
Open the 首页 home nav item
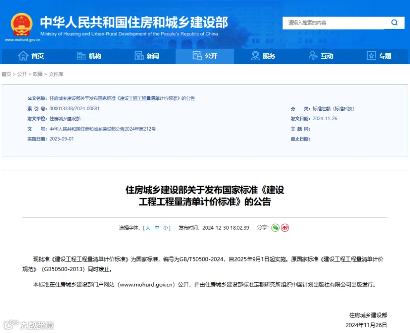tap(31, 56)
